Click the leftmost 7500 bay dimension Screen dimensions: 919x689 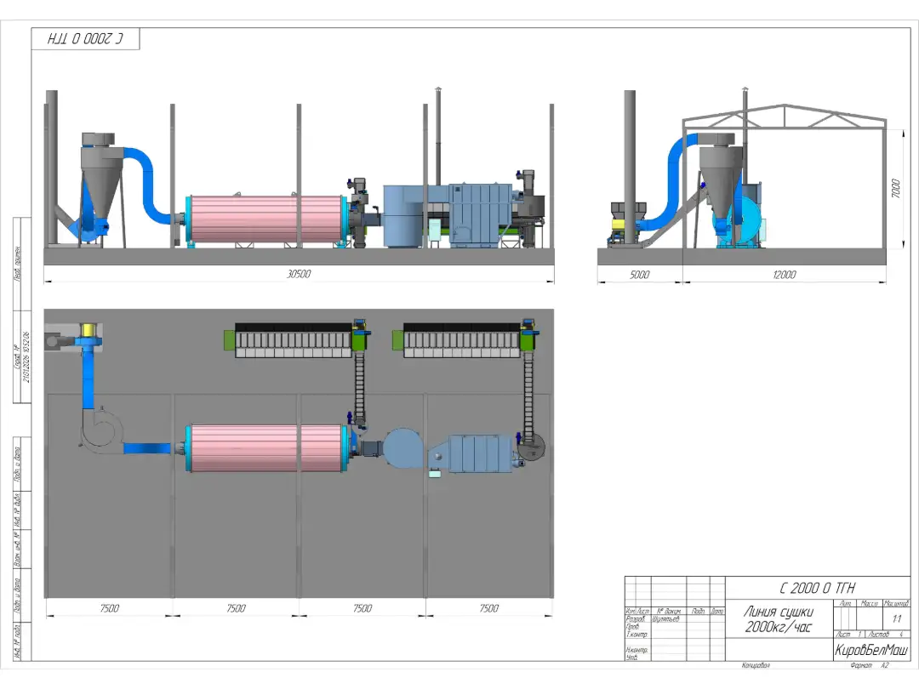tap(109, 608)
